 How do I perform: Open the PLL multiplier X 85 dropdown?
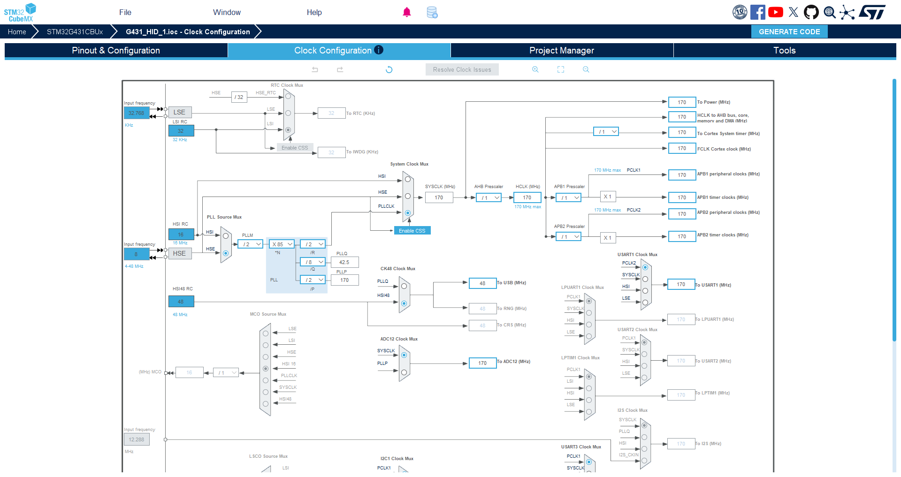click(x=282, y=244)
